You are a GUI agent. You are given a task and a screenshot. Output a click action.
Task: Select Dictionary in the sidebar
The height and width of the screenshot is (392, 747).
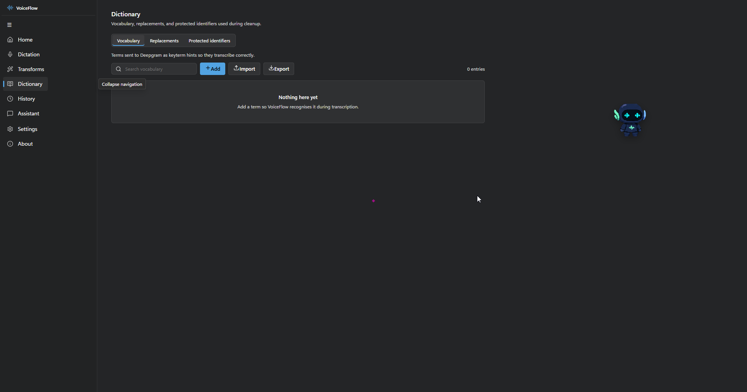[25, 84]
